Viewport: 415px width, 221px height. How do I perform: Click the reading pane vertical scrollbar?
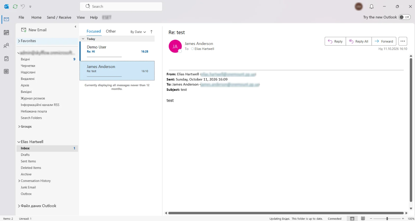(x=411, y=130)
